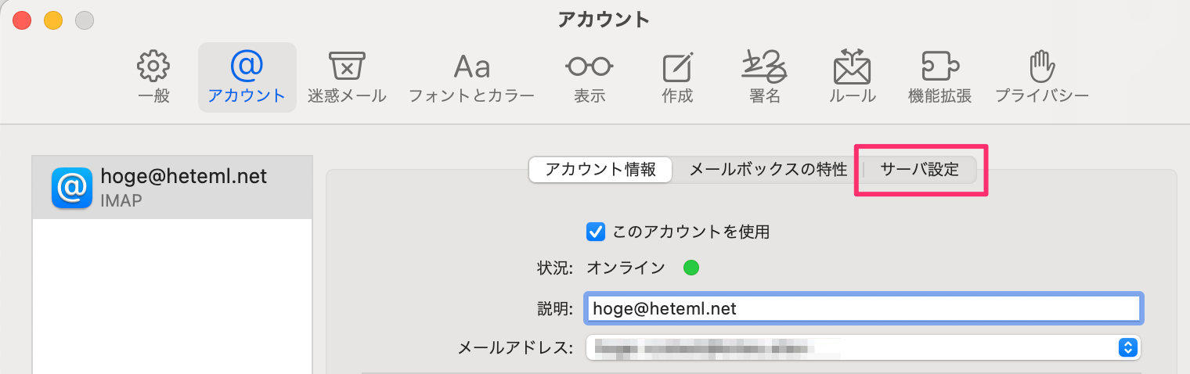Switch to the サーバ設定 tab
The height and width of the screenshot is (374, 1190).
click(x=920, y=170)
